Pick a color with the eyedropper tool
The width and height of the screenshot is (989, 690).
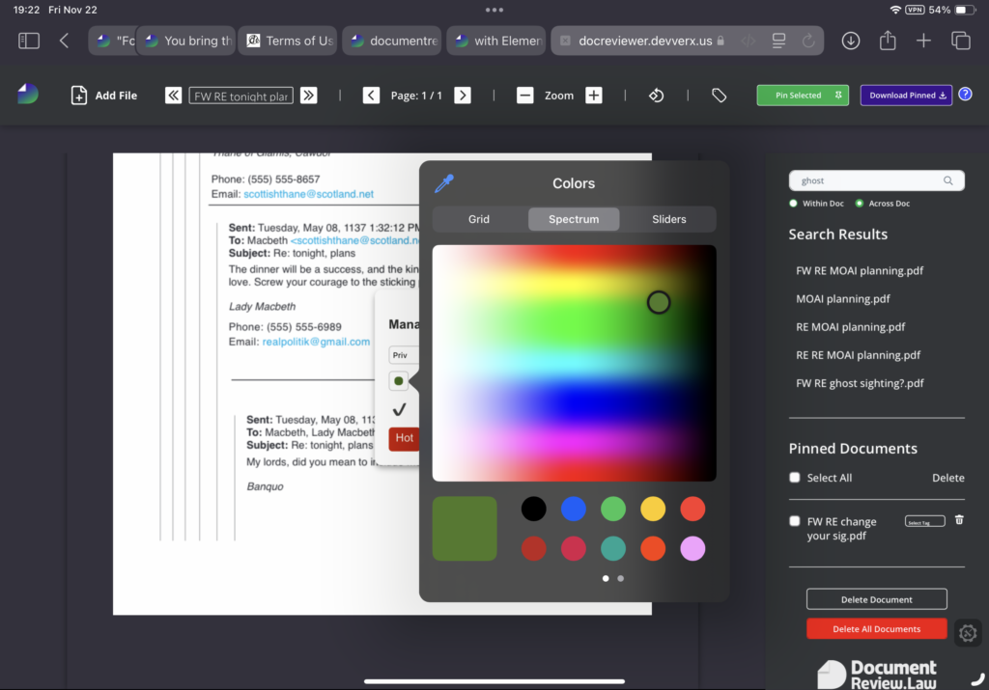coord(444,183)
